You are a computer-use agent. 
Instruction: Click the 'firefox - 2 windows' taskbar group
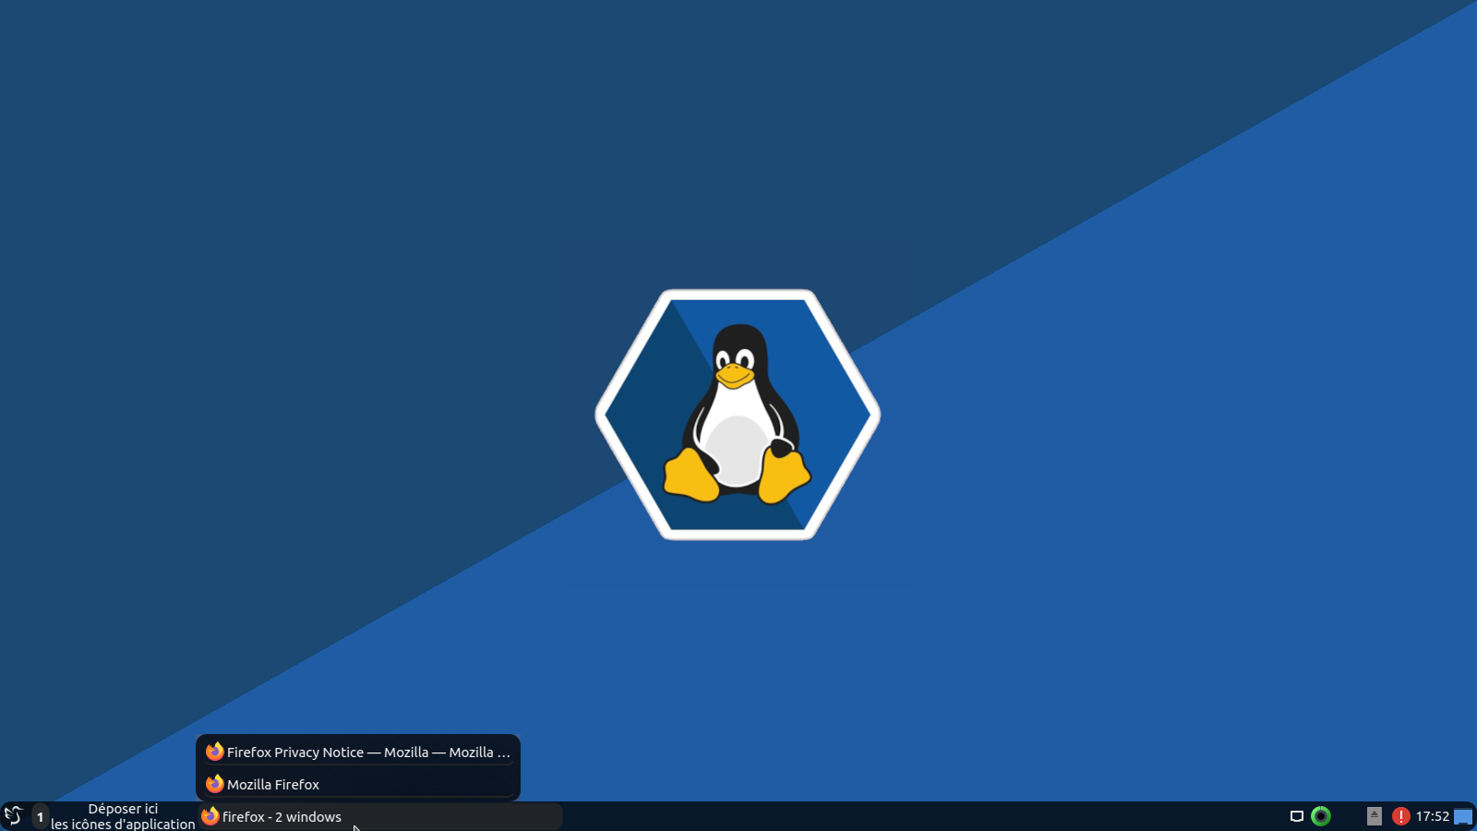click(379, 816)
